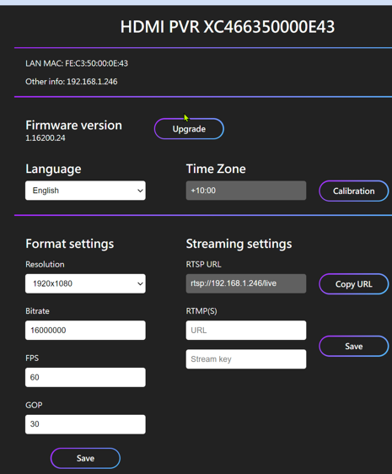Screen dimensions: 392x474
Task: Save the Streaming settings
Action: (x=353, y=346)
